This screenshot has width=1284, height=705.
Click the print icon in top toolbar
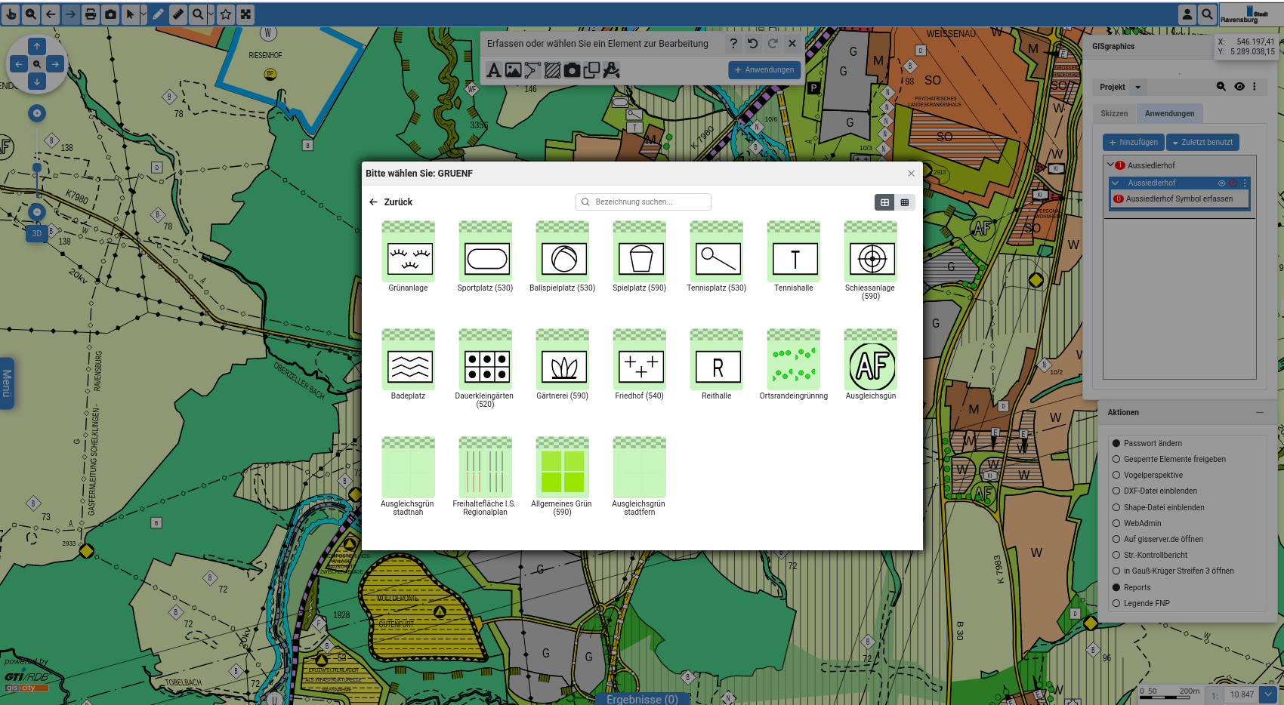point(91,14)
